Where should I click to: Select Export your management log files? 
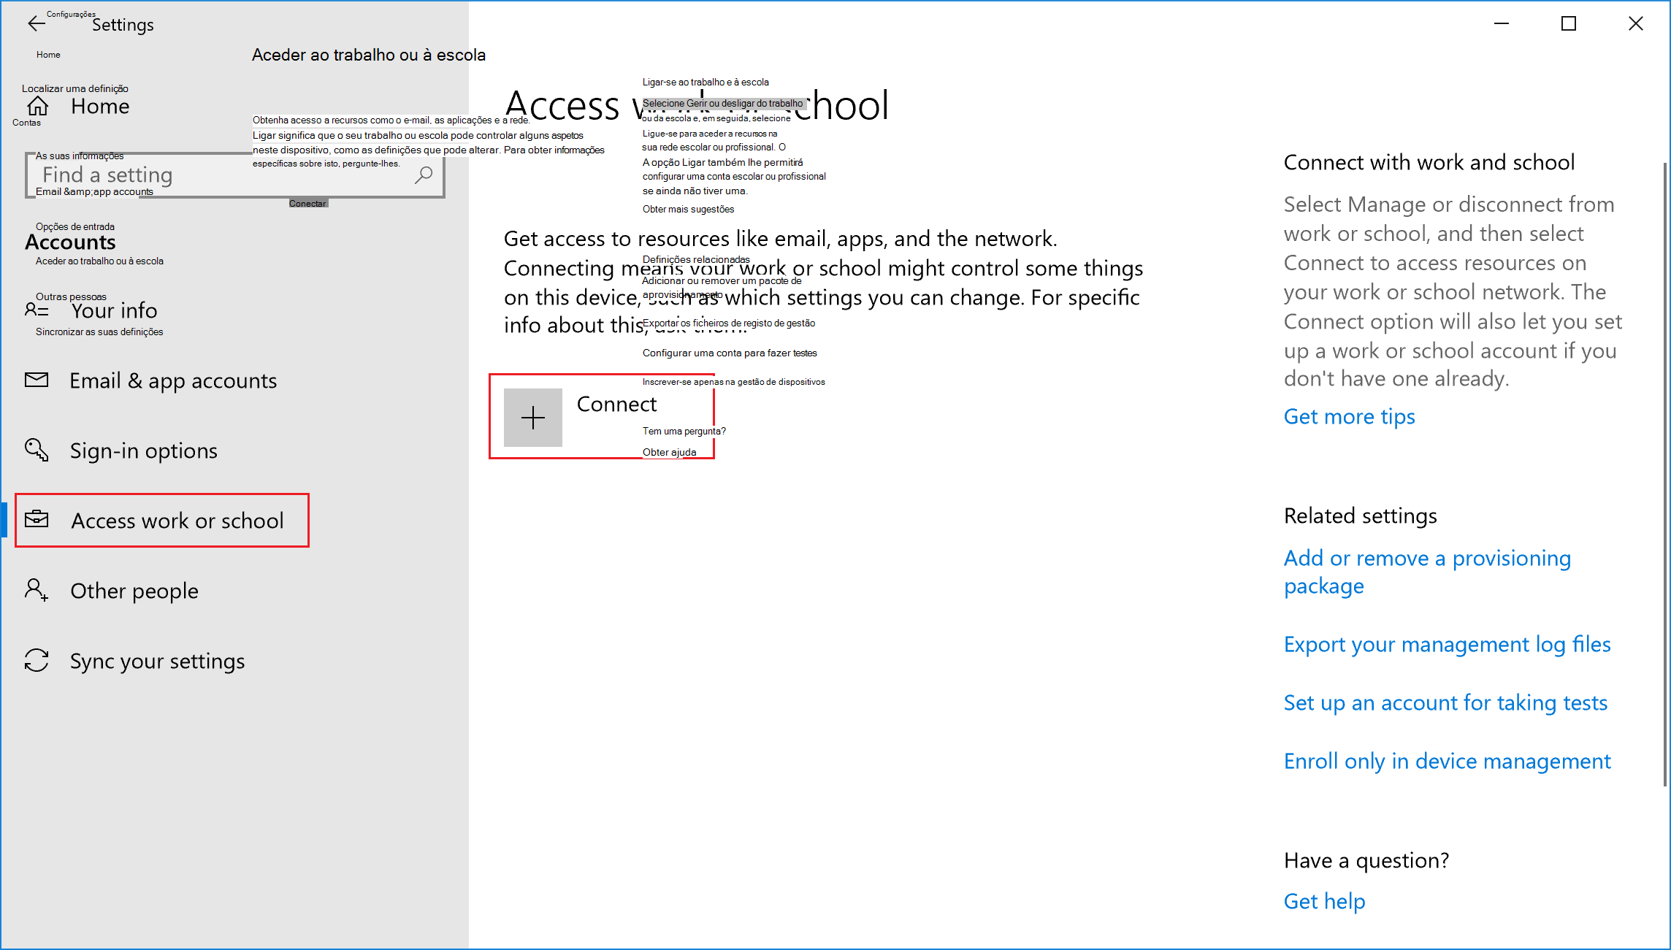1448,643
